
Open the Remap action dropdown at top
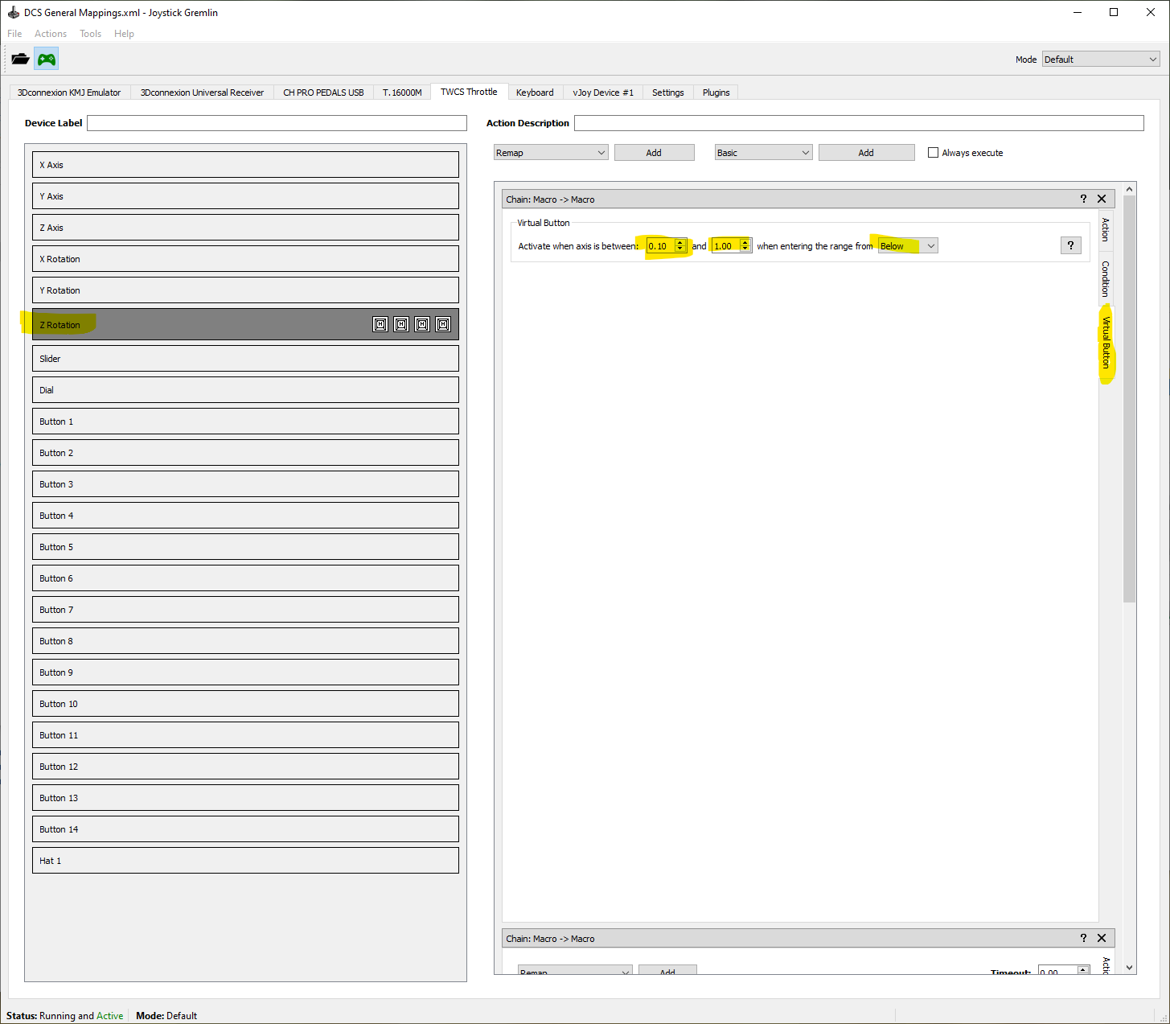click(551, 152)
